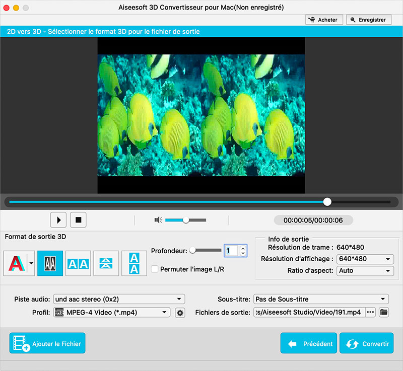Click the Convertir button
Screen dimensions: 403x371
pos(366,343)
